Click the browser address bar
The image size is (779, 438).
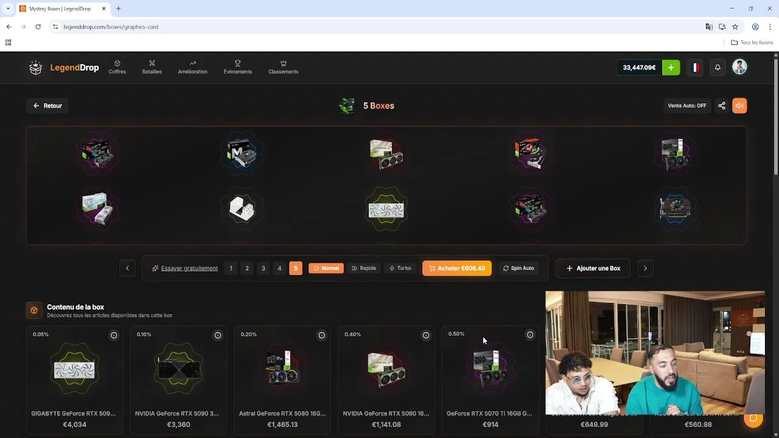(377, 27)
